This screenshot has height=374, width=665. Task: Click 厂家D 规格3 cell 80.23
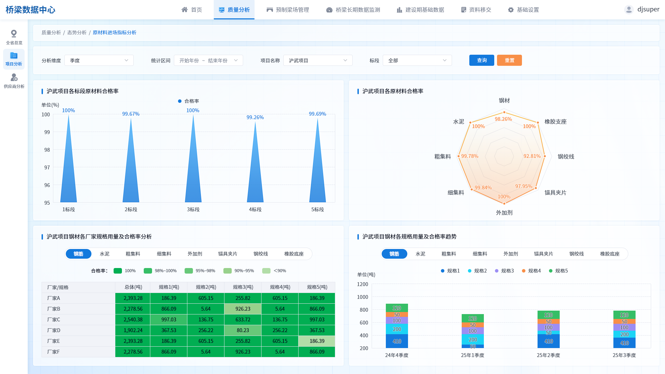tap(243, 330)
